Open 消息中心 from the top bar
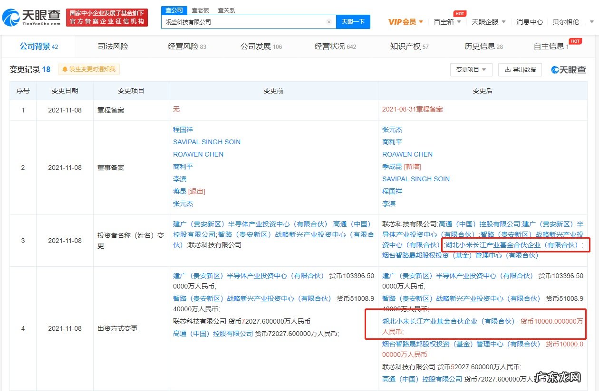The width and height of the screenshot is (599, 391). click(529, 21)
